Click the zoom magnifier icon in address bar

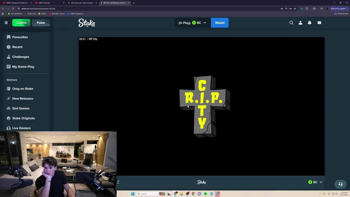click(286, 8)
